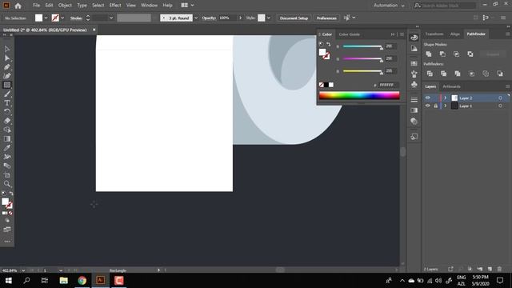Click the Minus Back pathfinder icon
The image size is (512, 288).
pos(500,74)
